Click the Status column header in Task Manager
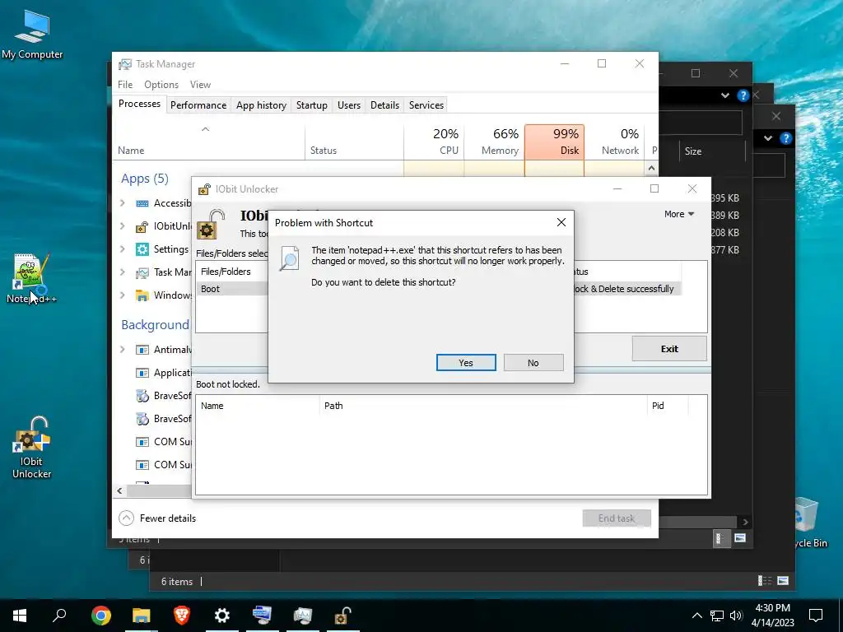Screen dimensions: 843x632 click(x=354, y=142)
